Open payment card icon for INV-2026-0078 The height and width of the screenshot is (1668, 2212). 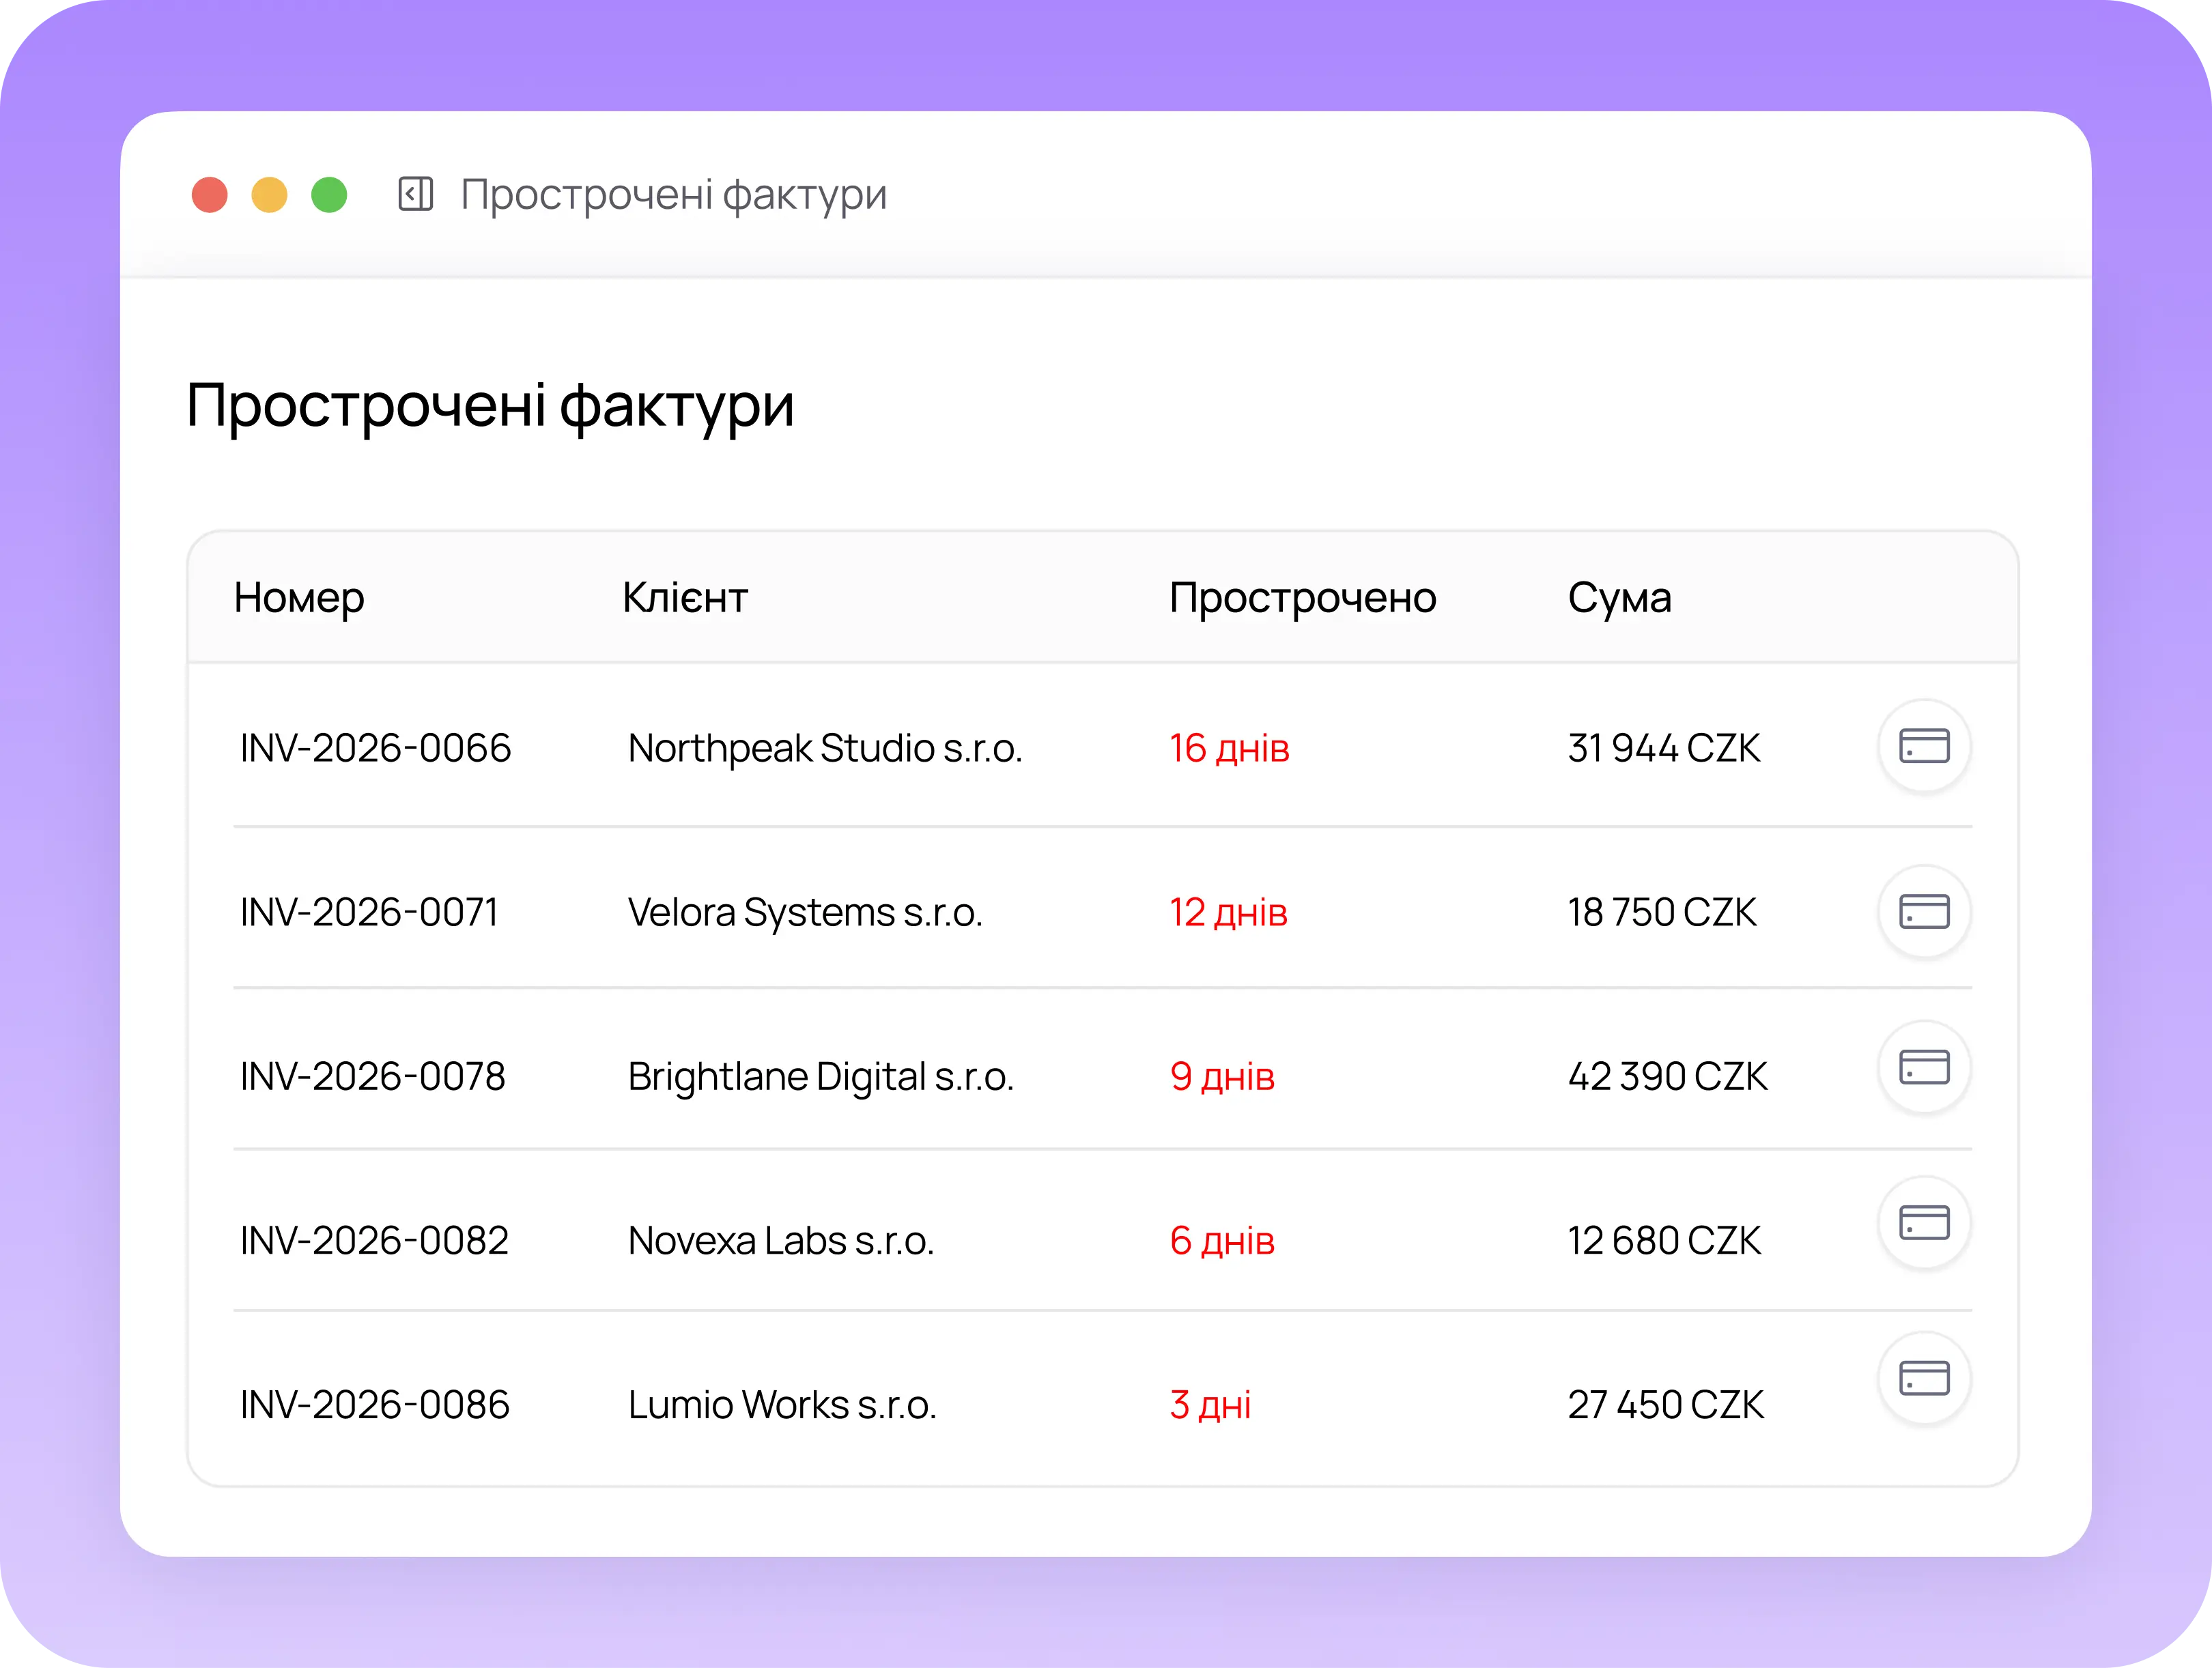tap(1924, 1067)
